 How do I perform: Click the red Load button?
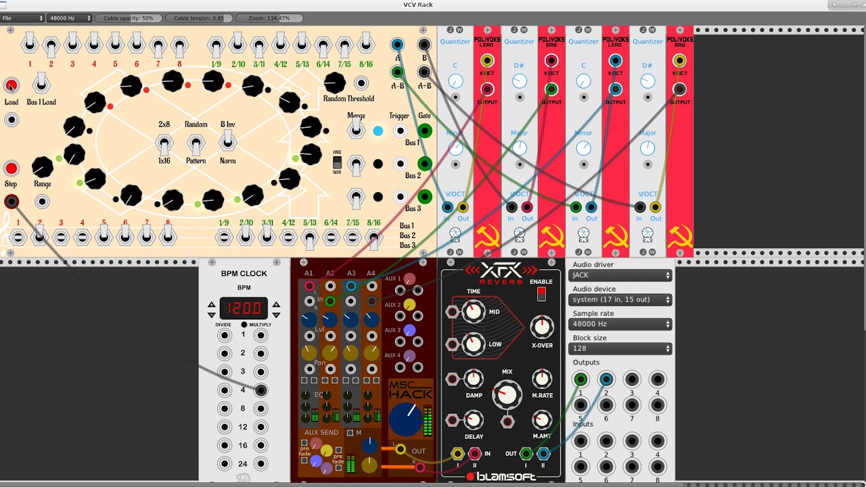tap(12, 85)
